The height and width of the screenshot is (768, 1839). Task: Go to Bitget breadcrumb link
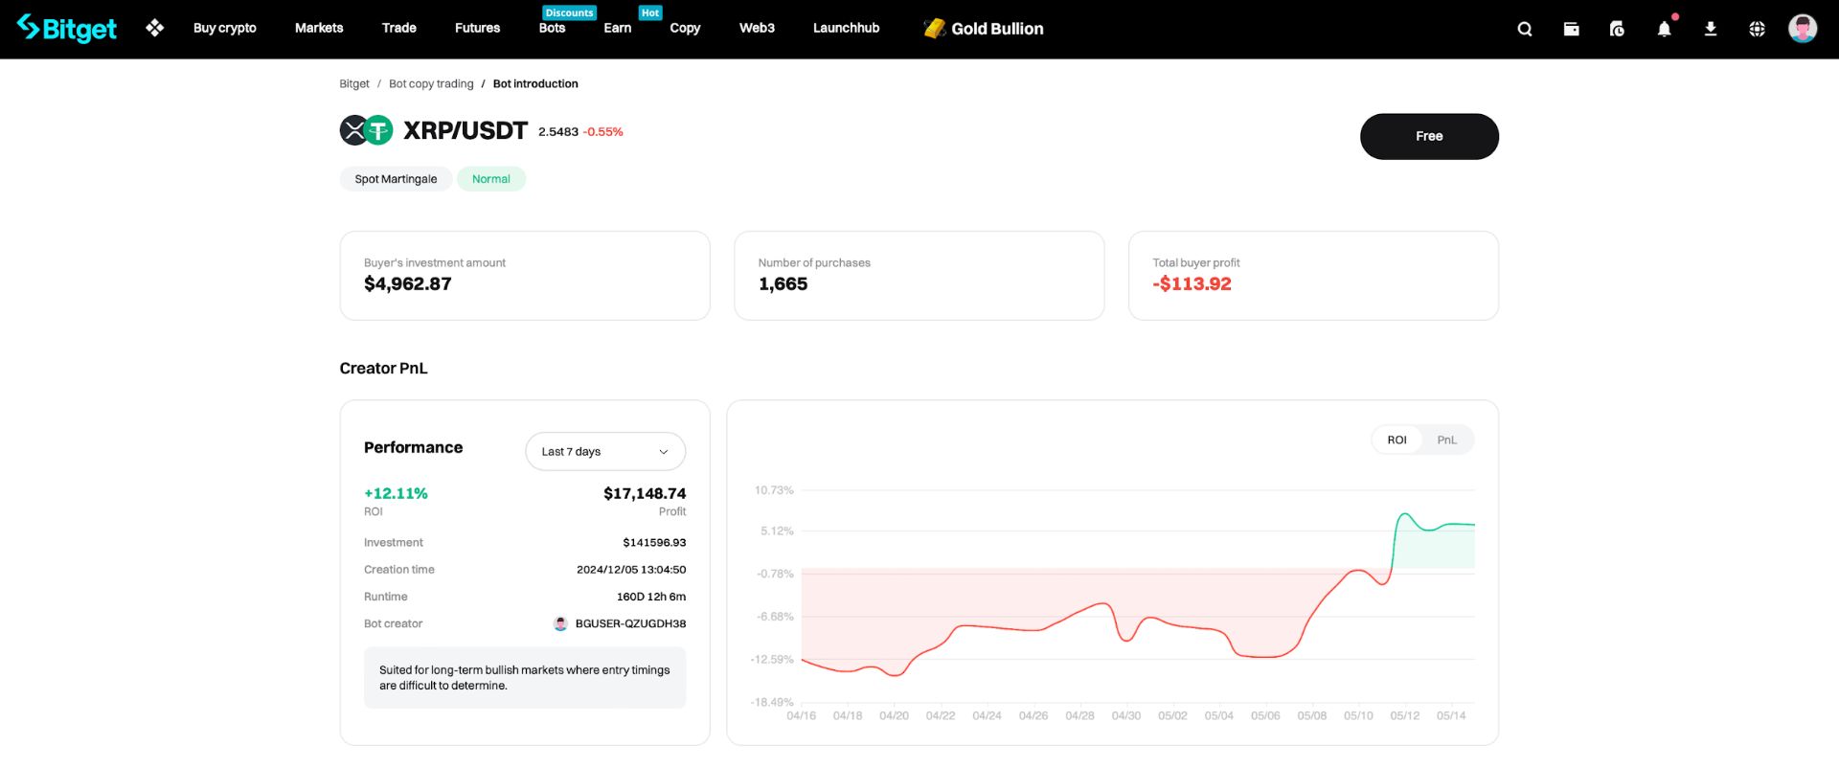[x=354, y=84]
